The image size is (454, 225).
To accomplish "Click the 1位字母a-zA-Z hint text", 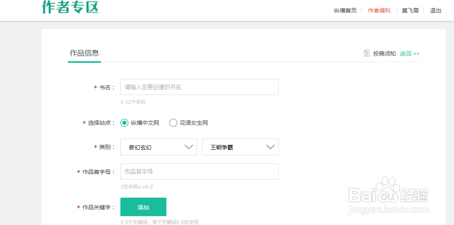I will coord(137,187).
